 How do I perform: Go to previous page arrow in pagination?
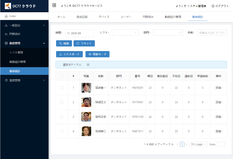pyautogui.click(x=177, y=144)
